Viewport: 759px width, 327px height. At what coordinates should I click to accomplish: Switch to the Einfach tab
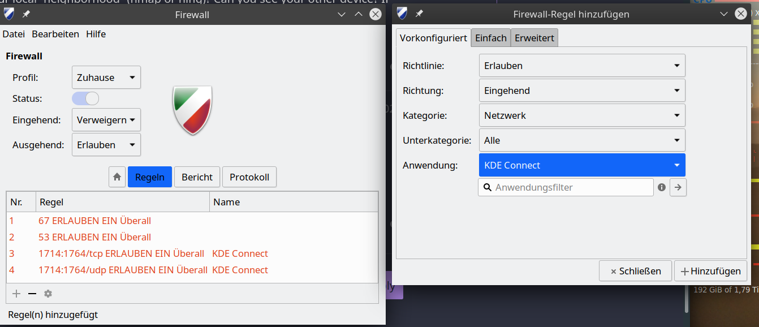tap(491, 38)
